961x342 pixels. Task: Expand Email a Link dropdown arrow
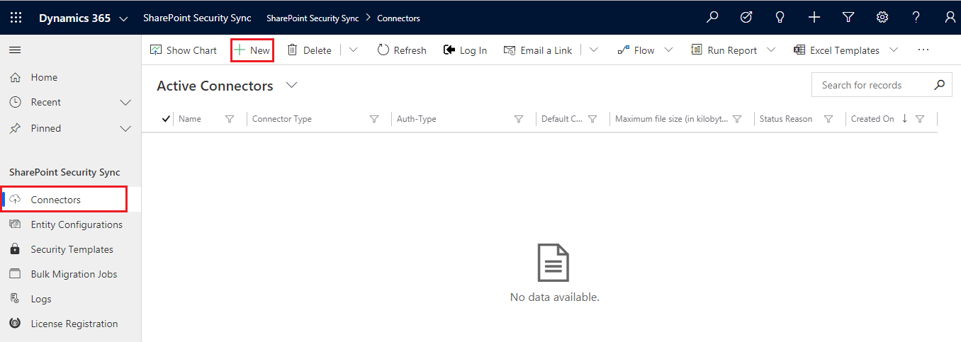point(594,50)
